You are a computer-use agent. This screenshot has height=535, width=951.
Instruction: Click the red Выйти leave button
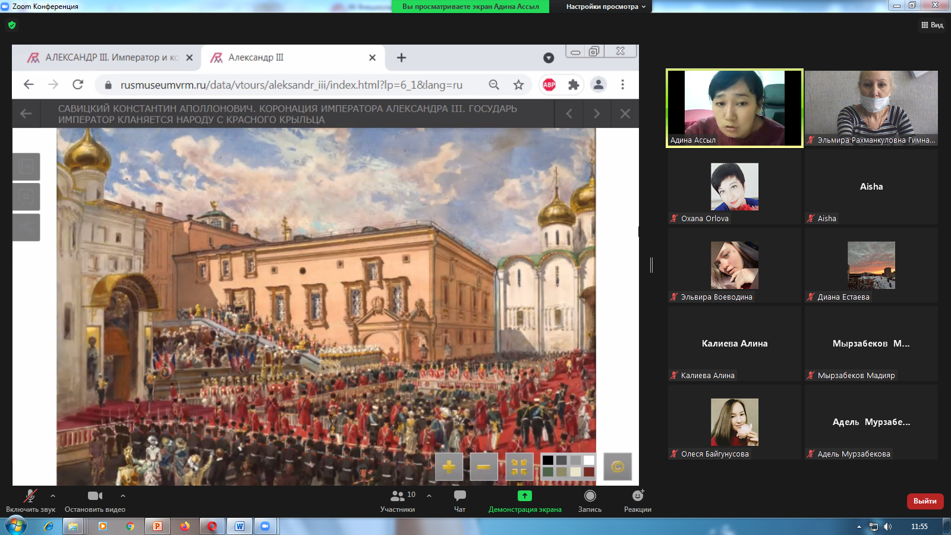pos(925,501)
